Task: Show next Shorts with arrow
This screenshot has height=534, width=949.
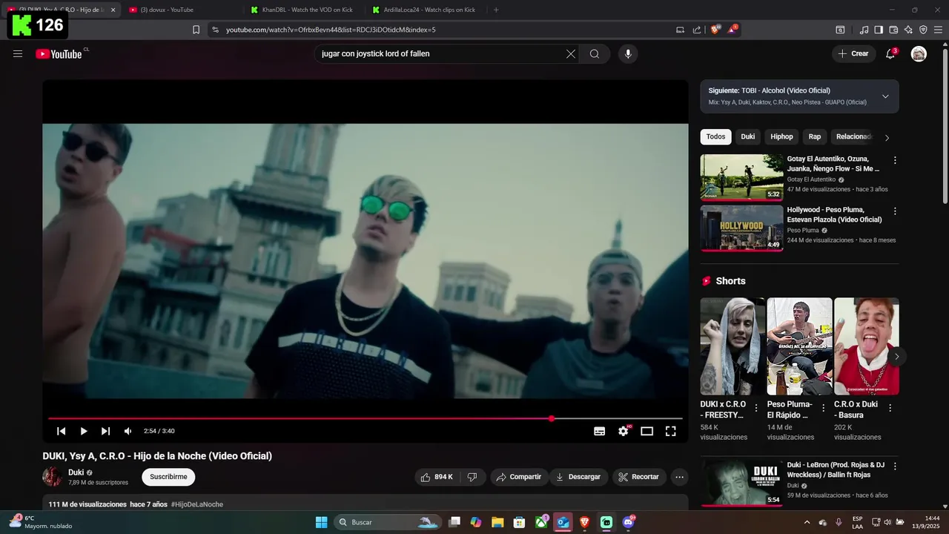Action: click(x=896, y=357)
